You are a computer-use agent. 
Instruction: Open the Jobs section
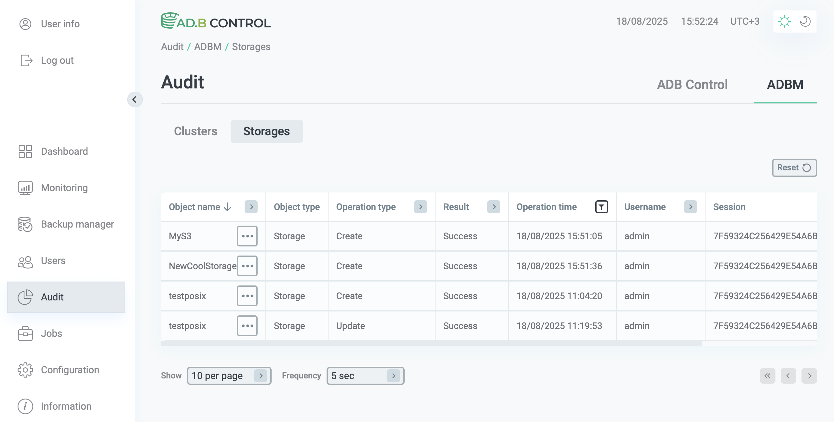pyautogui.click(x=51, y=333)
